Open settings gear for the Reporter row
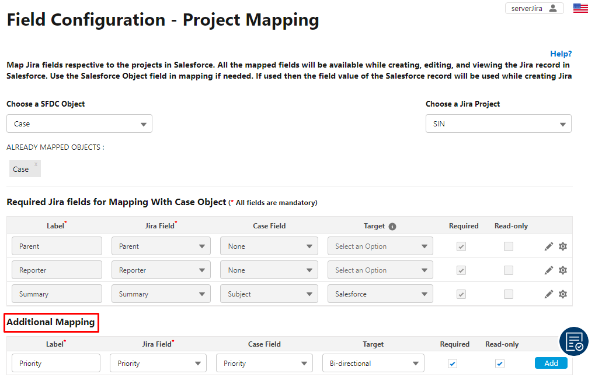Screen dimensions: 595x381 tap(562, 270)
